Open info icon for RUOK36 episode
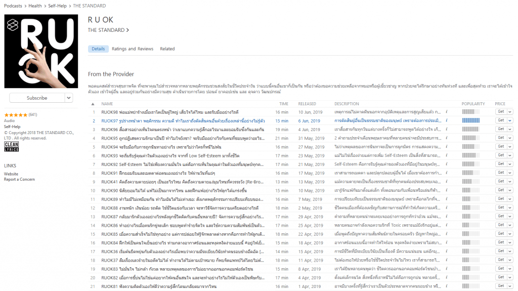 coord(446,251)
